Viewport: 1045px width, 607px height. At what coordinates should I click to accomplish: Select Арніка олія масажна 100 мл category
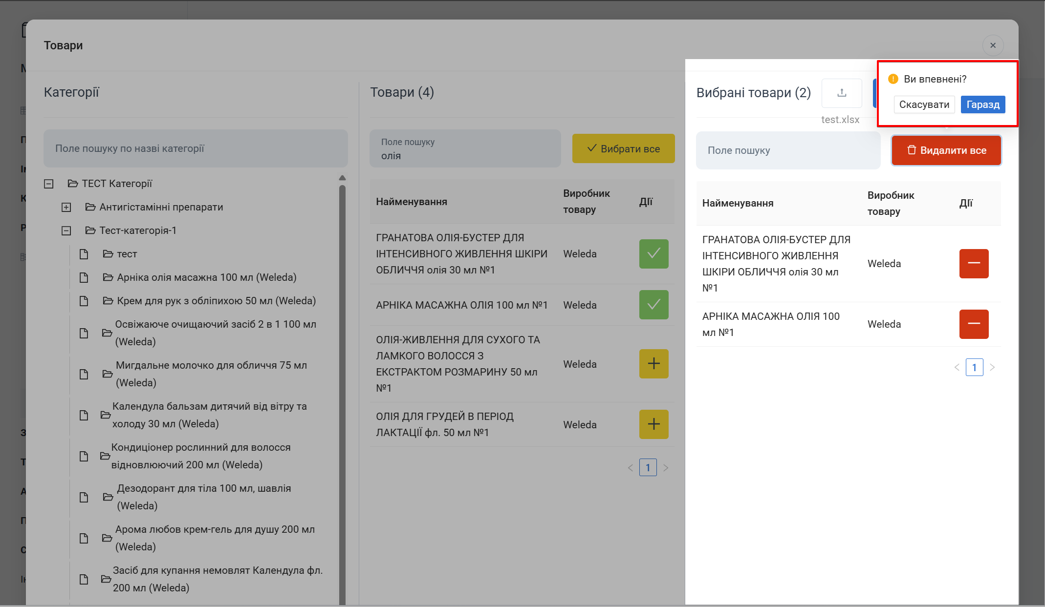click(206, 277)
